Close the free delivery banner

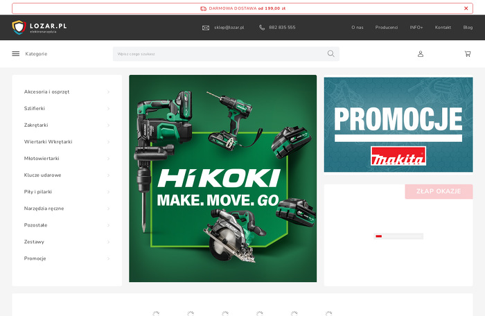[x=466, y=8]
